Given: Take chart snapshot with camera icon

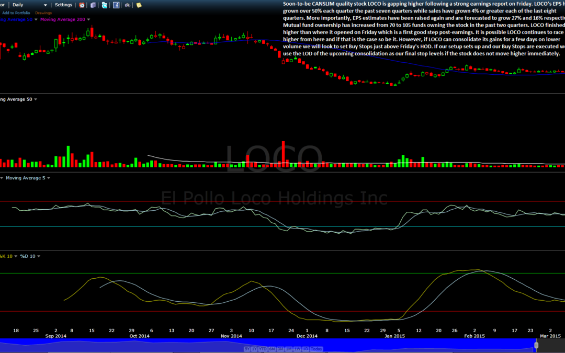Looking at the screenshot, I should click(128, 5).
